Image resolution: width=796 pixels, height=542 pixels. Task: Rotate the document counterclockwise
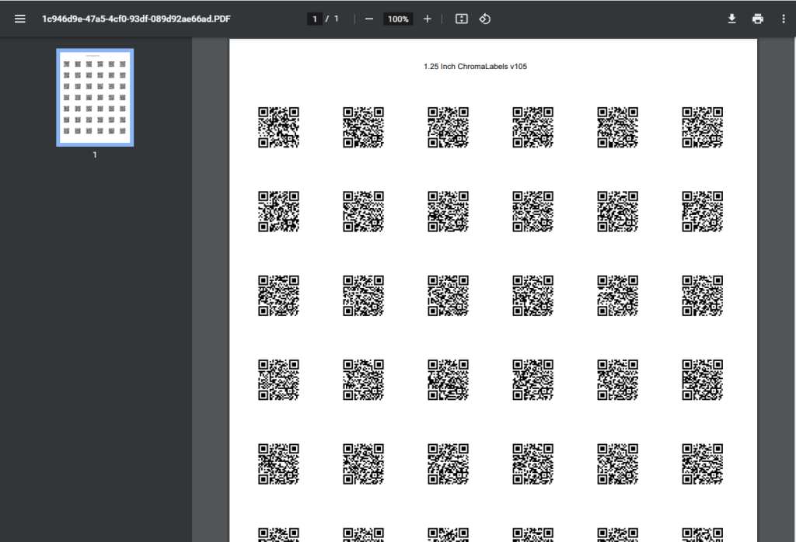coord(484,19)
